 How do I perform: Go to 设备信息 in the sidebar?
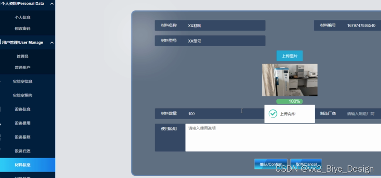click(x=23, y=109)
